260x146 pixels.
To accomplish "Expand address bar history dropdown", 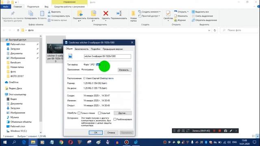I will point(209,30).
